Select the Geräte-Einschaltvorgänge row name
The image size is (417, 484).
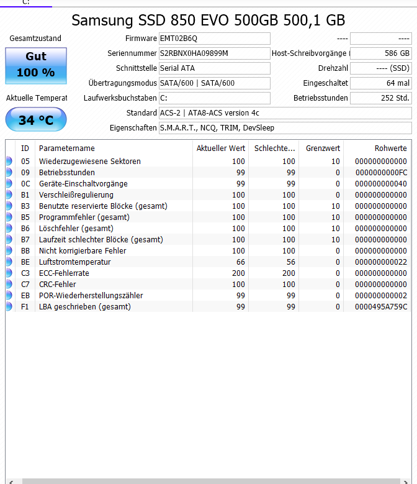tap(83, 184)
